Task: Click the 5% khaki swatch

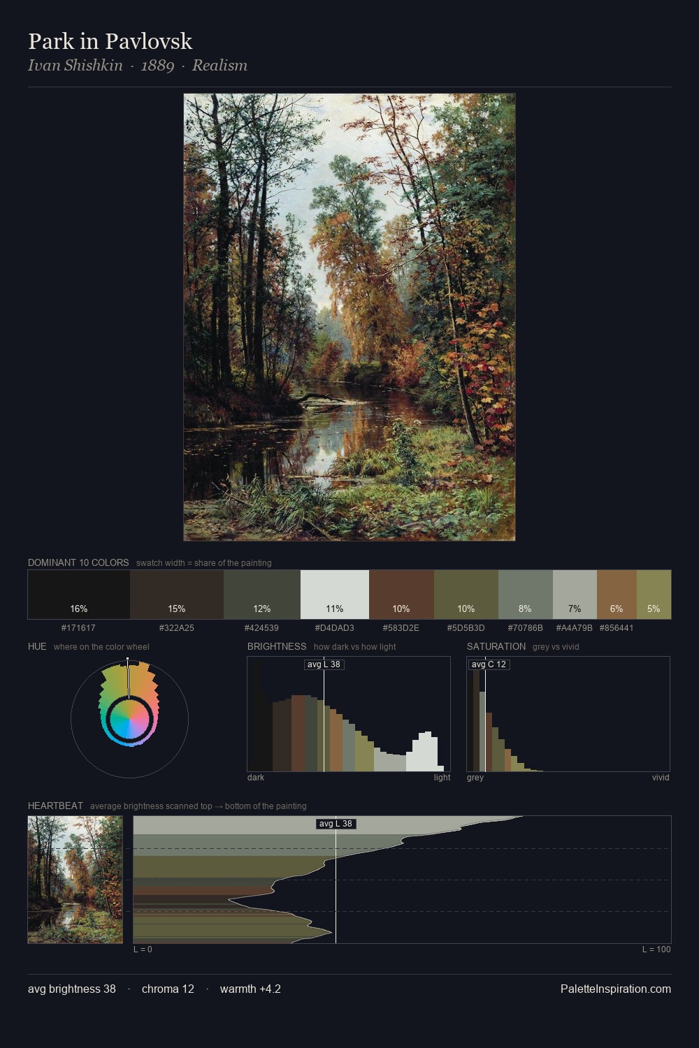Action: tap(654, 595)
